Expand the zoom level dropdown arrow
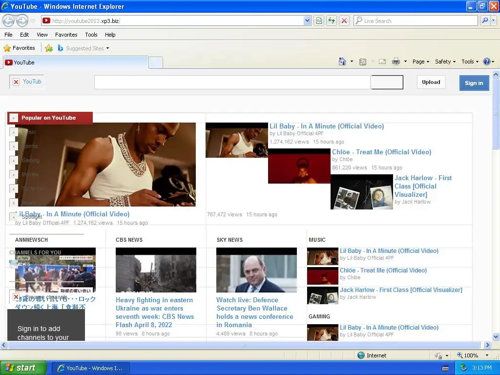Image resolution: width=500 pixels, height=375 pixels. pyautogui.click(x=487, y=355)
